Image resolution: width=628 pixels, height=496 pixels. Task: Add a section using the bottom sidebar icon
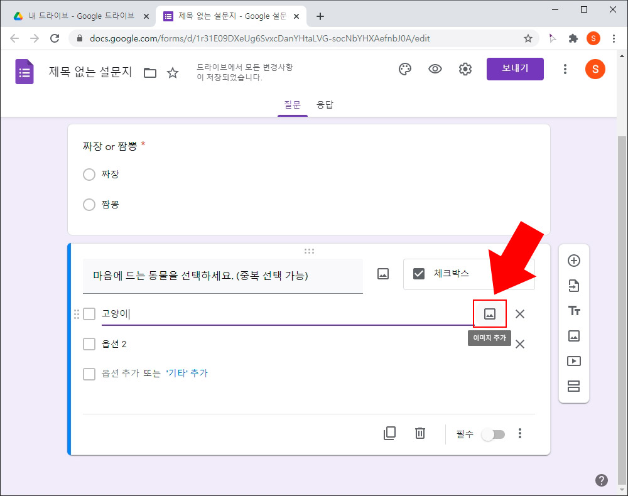[573, 386]
